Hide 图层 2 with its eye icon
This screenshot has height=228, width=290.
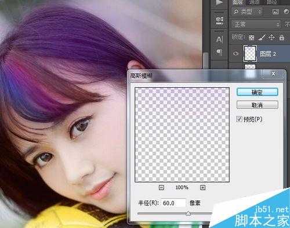click(236, 54)
